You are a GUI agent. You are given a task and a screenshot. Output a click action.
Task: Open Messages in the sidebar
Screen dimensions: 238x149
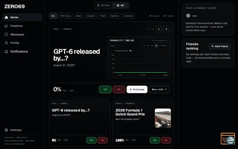[22, 34]
